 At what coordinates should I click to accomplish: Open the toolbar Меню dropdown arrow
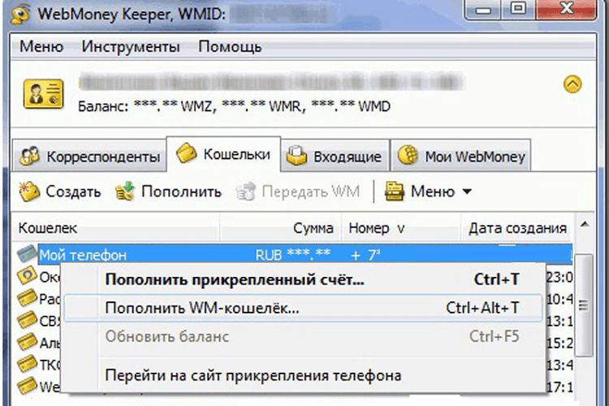[x=467, y=192]
